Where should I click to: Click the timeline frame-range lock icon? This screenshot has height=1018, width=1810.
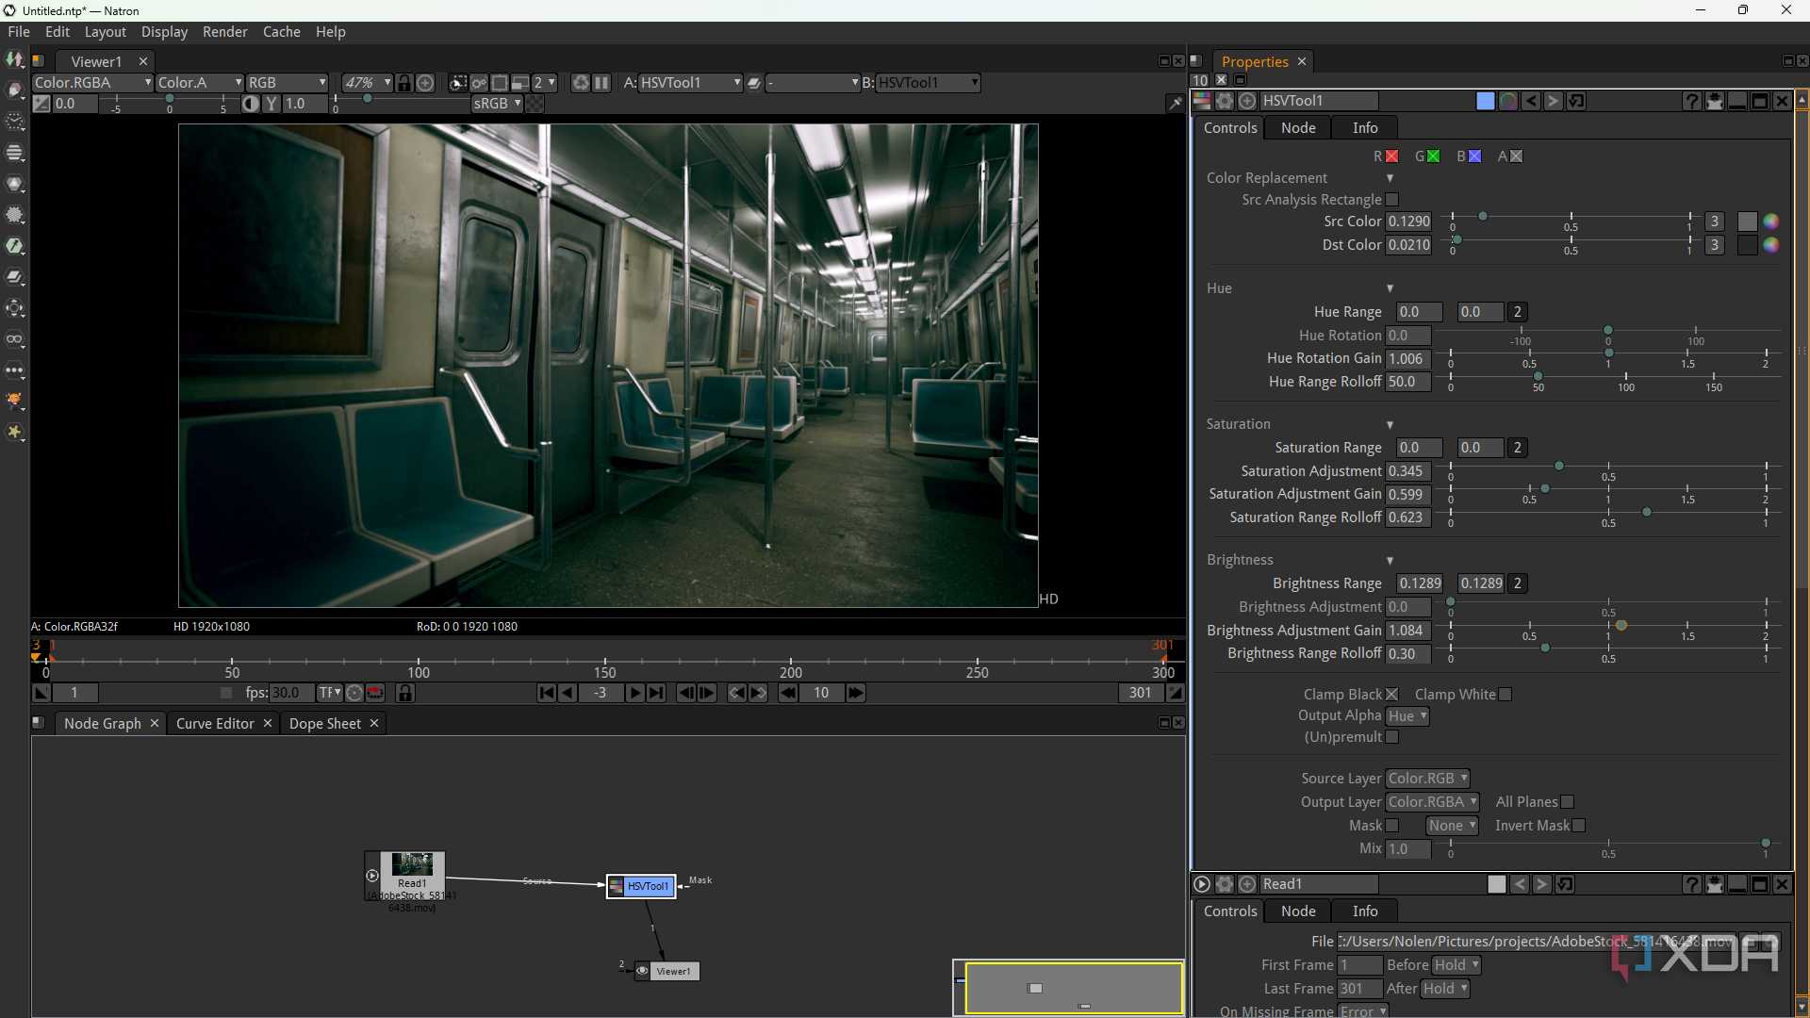tap(405, 693)
